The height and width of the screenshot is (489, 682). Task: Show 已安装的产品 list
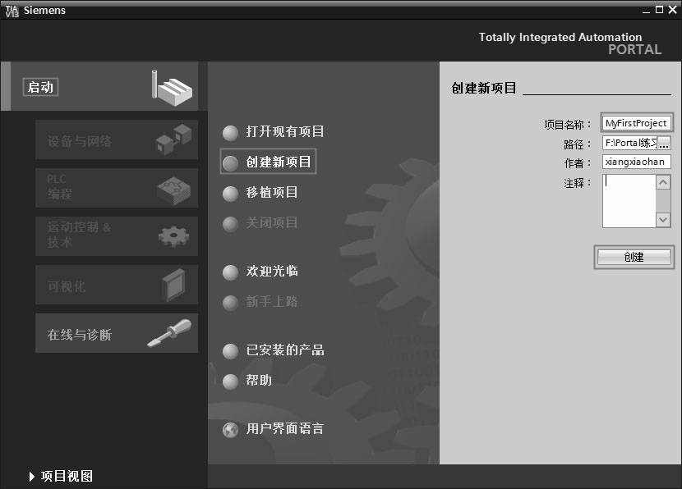tap(285, 350)
